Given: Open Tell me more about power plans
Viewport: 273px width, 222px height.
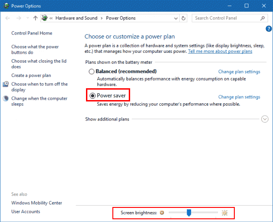Looking at the screenshot, I should point(220,51).
